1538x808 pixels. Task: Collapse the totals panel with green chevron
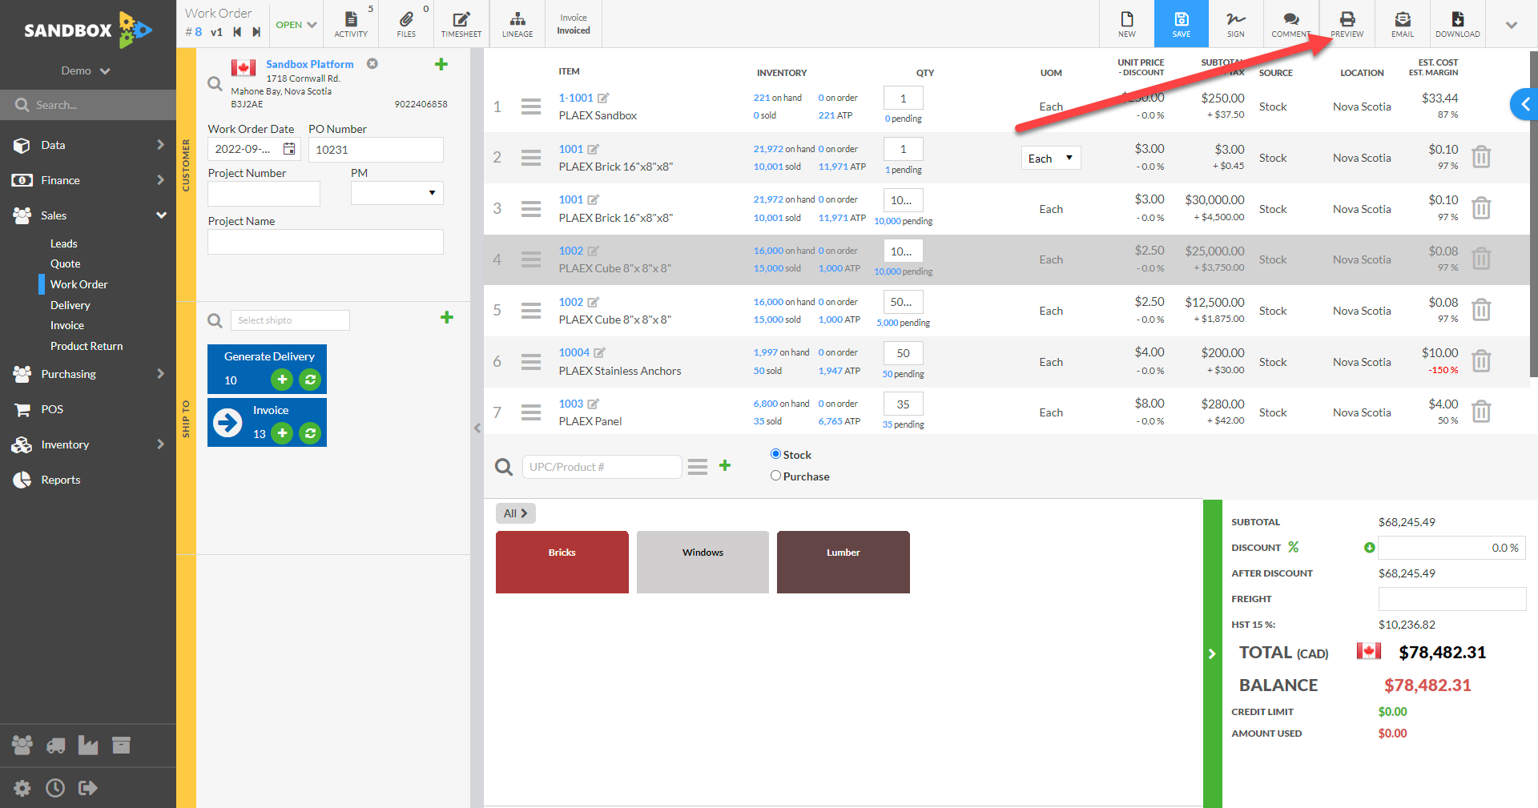(x=1212, y=653)
